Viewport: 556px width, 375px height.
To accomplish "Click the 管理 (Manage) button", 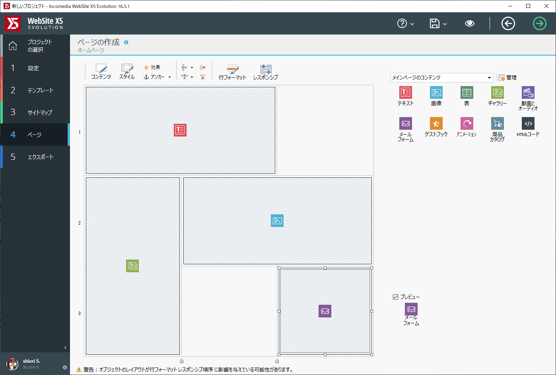I will (508, 78).
